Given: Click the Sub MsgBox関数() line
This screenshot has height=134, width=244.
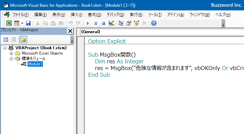Looking at the screenshot, I should (112, 55).
